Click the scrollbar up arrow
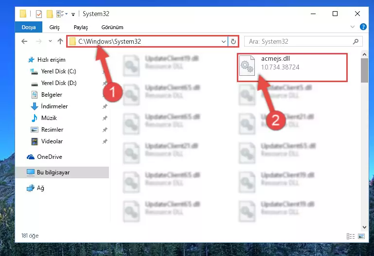 point(364,54)
